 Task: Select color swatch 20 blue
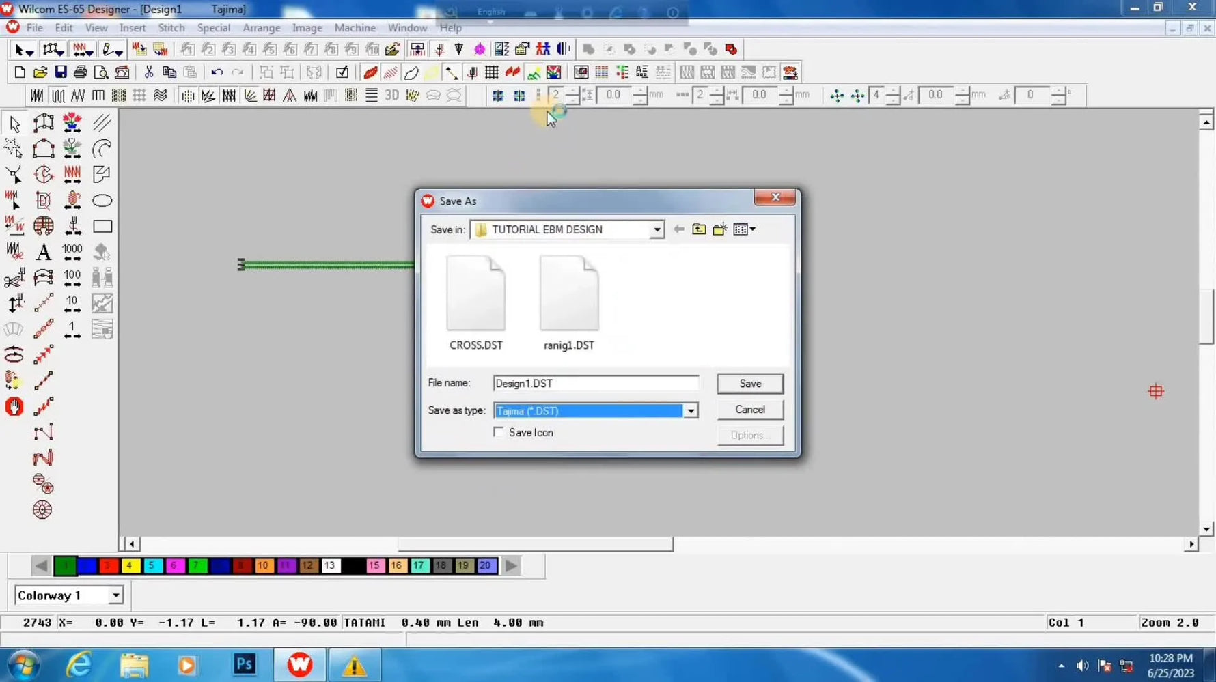[486, 565]
